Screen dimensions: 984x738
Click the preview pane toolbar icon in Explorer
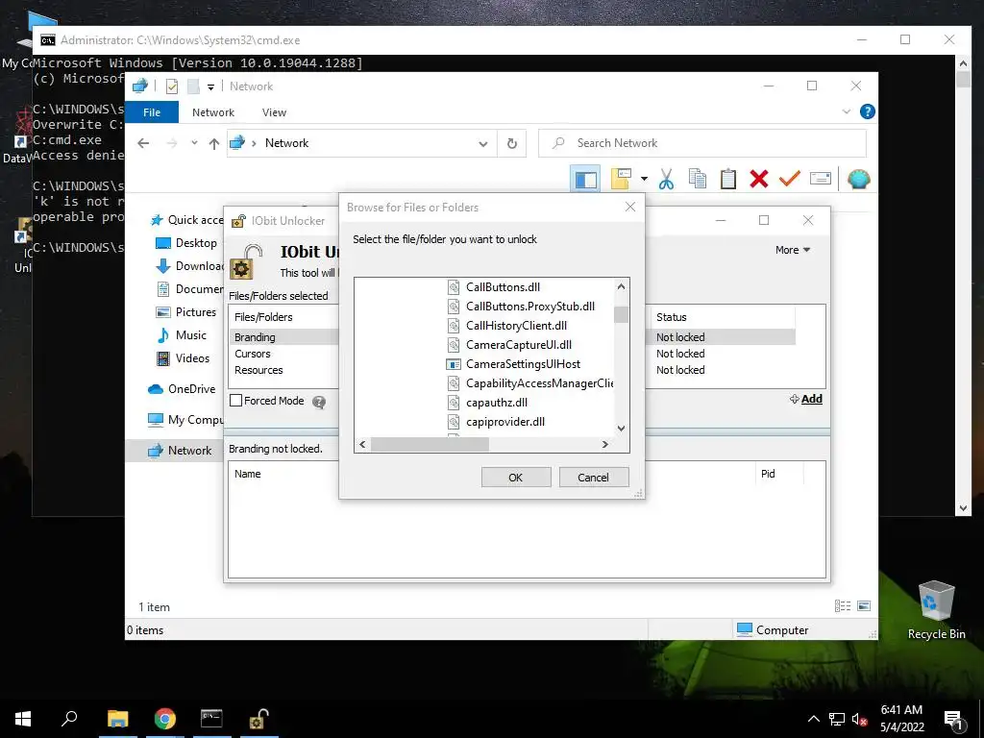(x=585, y=180)
